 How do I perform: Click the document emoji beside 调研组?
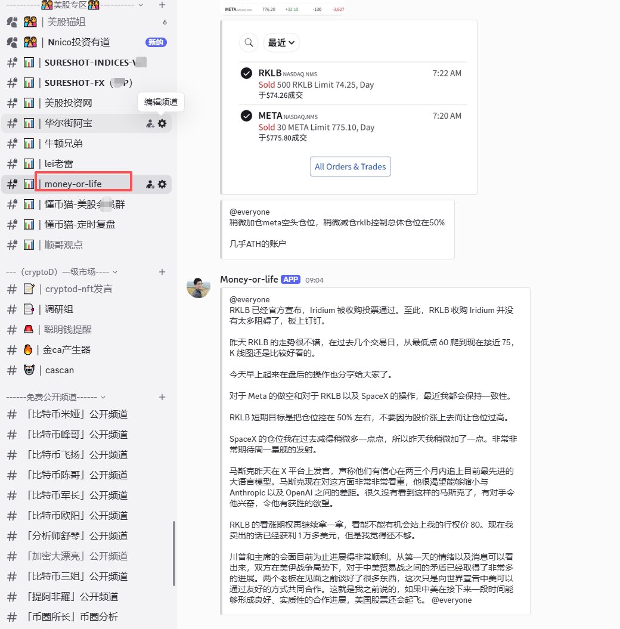tap(29, 309)
